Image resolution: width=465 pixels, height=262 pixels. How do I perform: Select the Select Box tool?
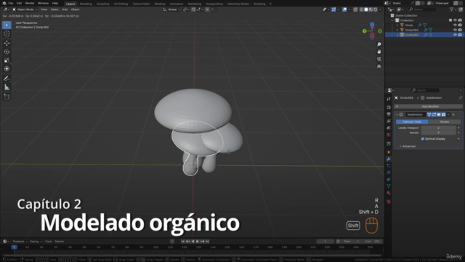[7, 25]
